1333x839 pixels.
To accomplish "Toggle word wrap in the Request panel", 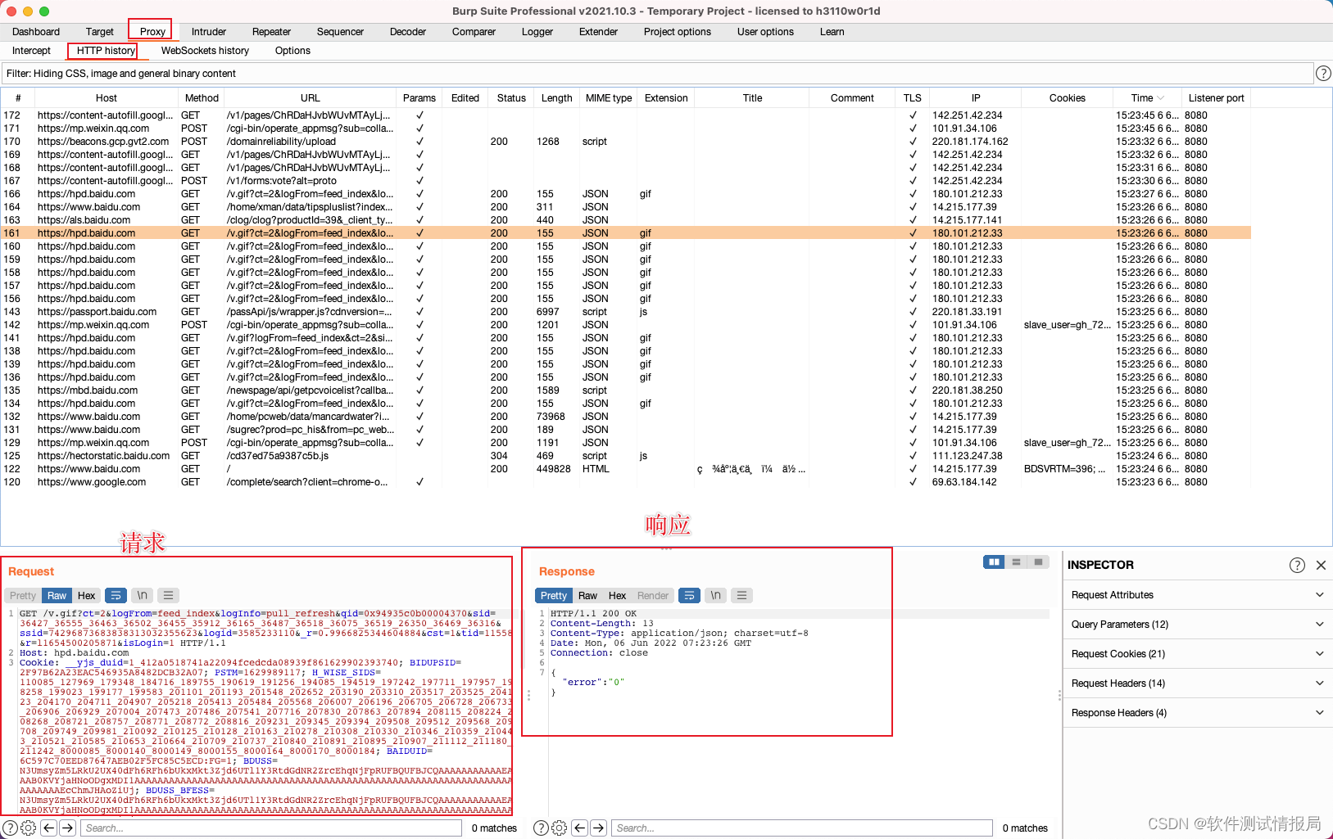I will (116, 596).
